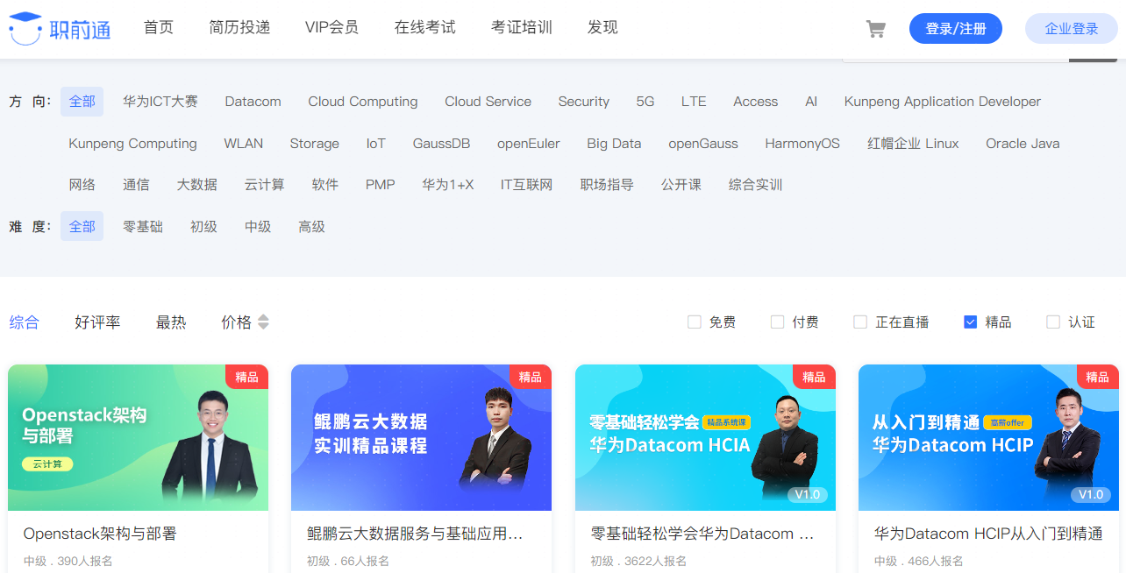
Task: Select 在线考试 in the top navigation
Action: click(425, 27)
